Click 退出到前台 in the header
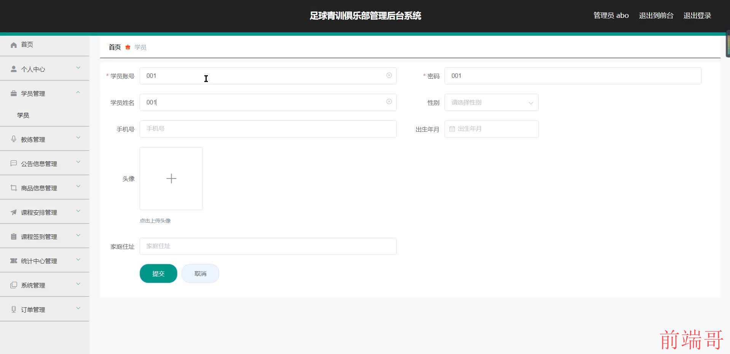 (656, 16)
